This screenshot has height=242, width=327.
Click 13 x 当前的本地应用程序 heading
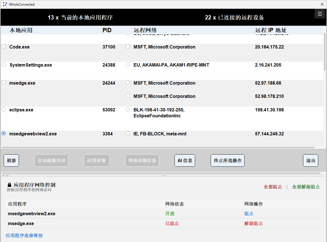[x=80, y=17]
